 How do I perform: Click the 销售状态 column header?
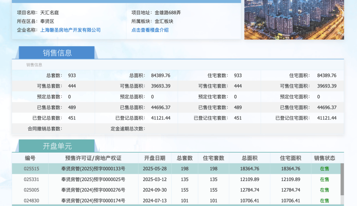click(x=324, y=158)
